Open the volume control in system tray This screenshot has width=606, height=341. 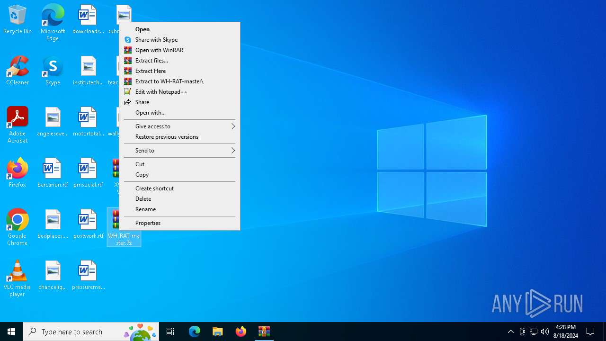click(x=545, y=332)
